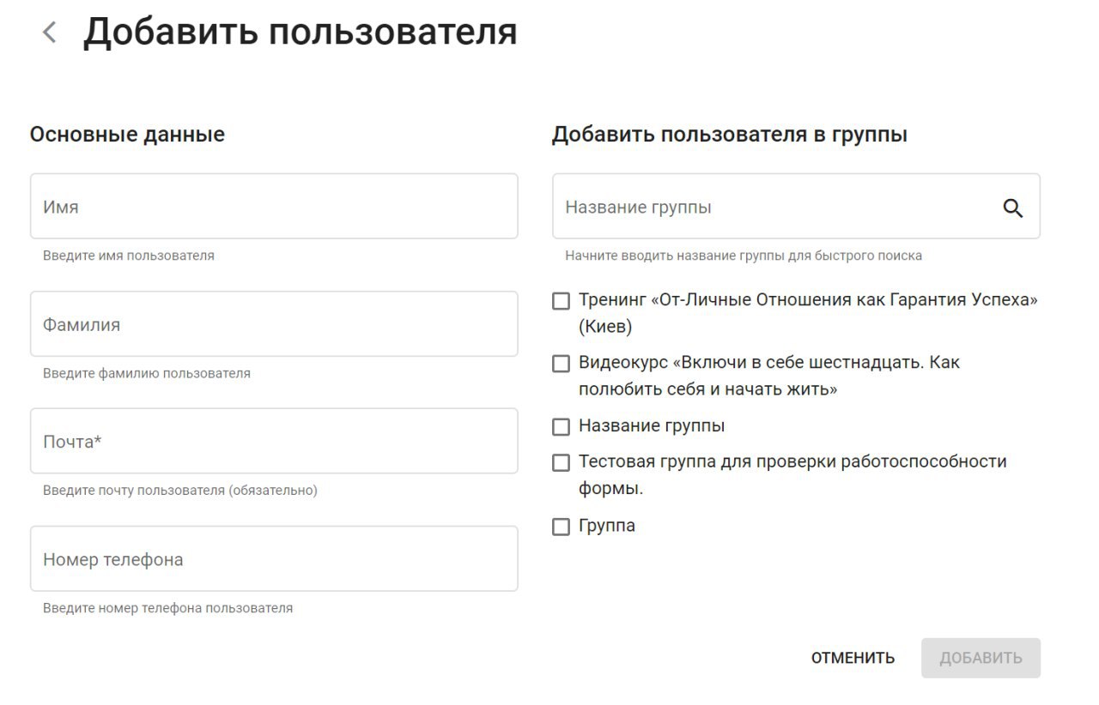Toggle the «Группа» checkbox

561,527
